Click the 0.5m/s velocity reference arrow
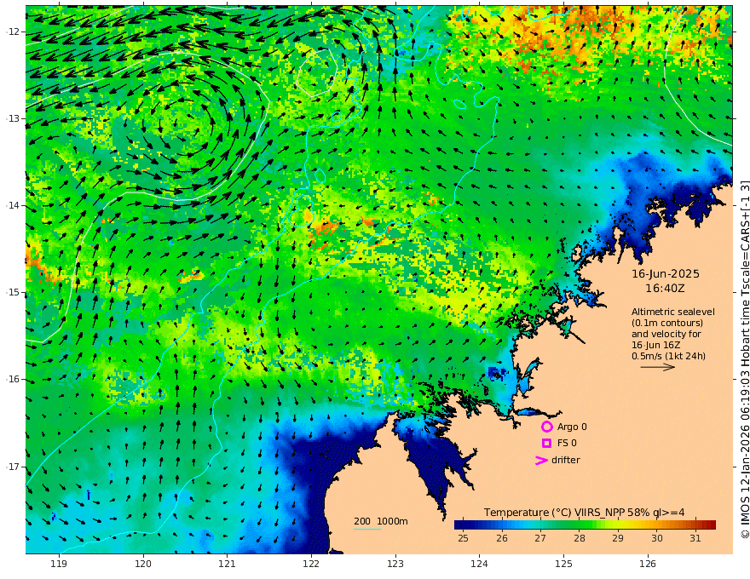 click(x=658, y=367)
